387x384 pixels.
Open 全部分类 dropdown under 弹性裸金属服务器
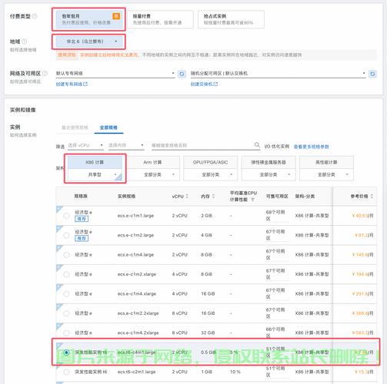click(269, 174)
